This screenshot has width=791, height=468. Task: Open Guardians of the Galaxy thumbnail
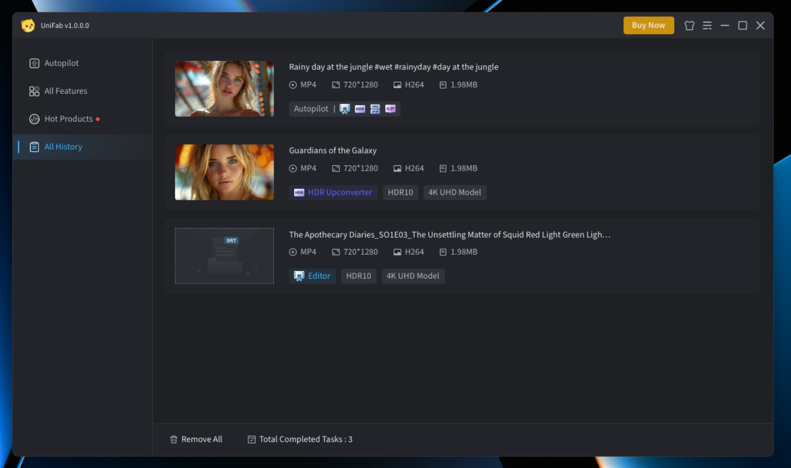pos(224,172)
